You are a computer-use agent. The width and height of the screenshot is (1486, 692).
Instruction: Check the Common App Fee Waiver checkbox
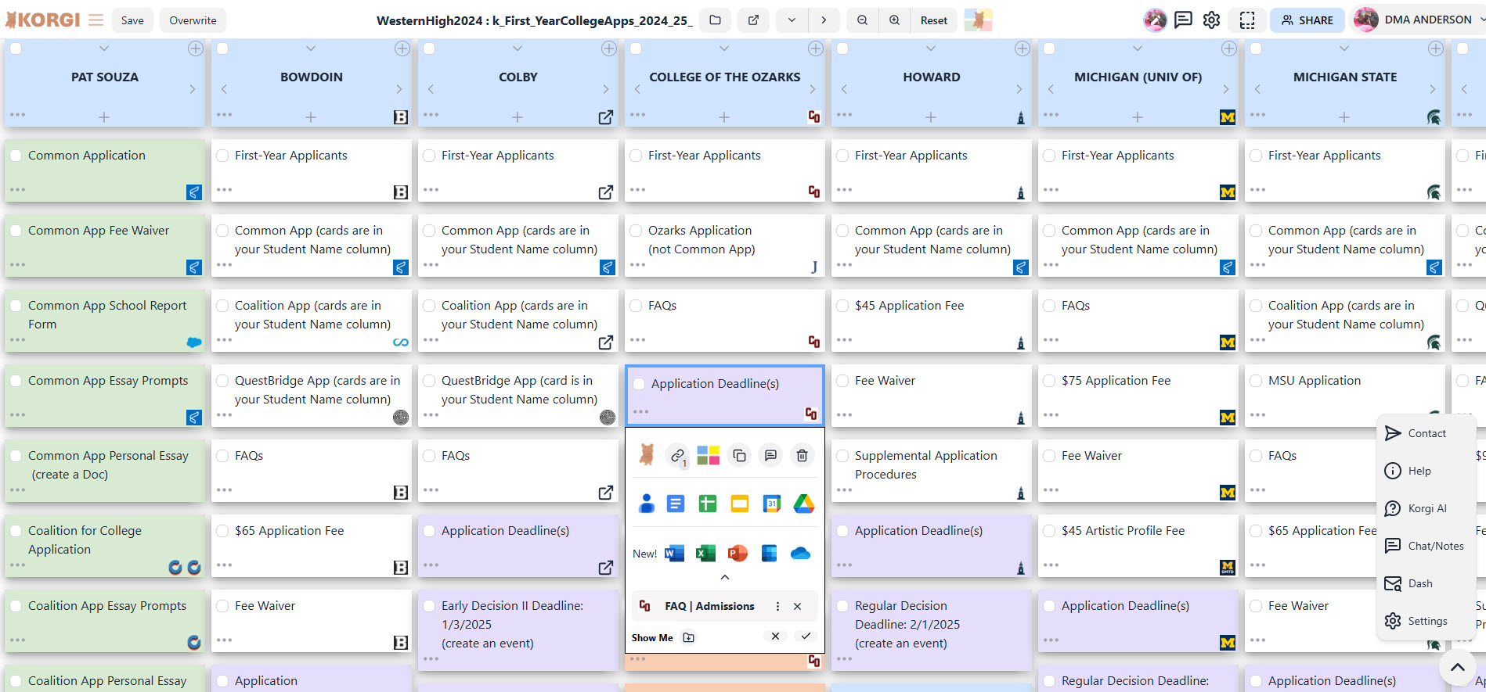click(16, 231)
